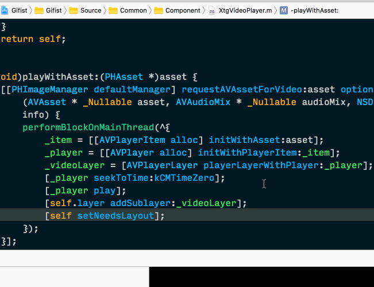The height and width of the screenshot is (287, 374).
Task: Open the Common folder breadcrumb
Action: pyautogui.click(x=128, y=10)
